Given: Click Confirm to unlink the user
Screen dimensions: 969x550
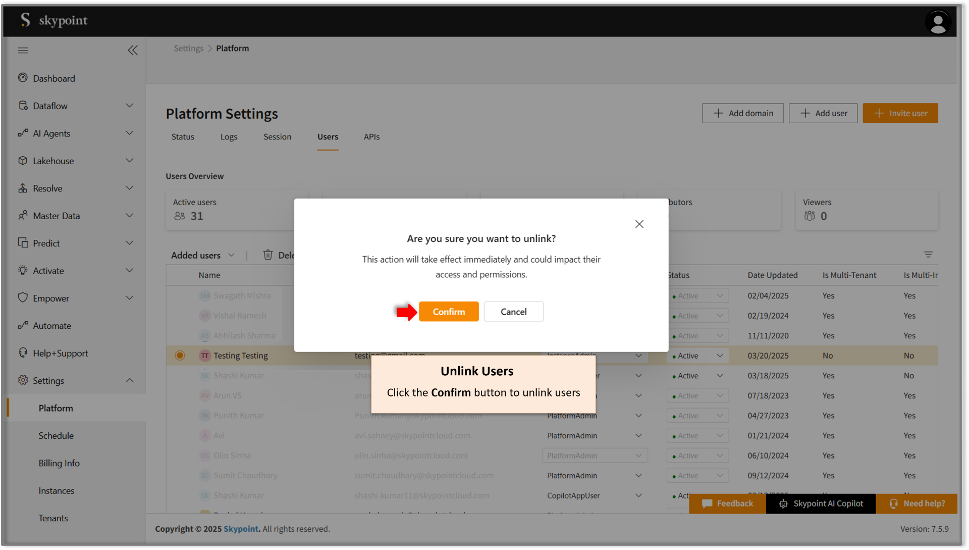Looking at the screenshot, I should pos(449,311).
